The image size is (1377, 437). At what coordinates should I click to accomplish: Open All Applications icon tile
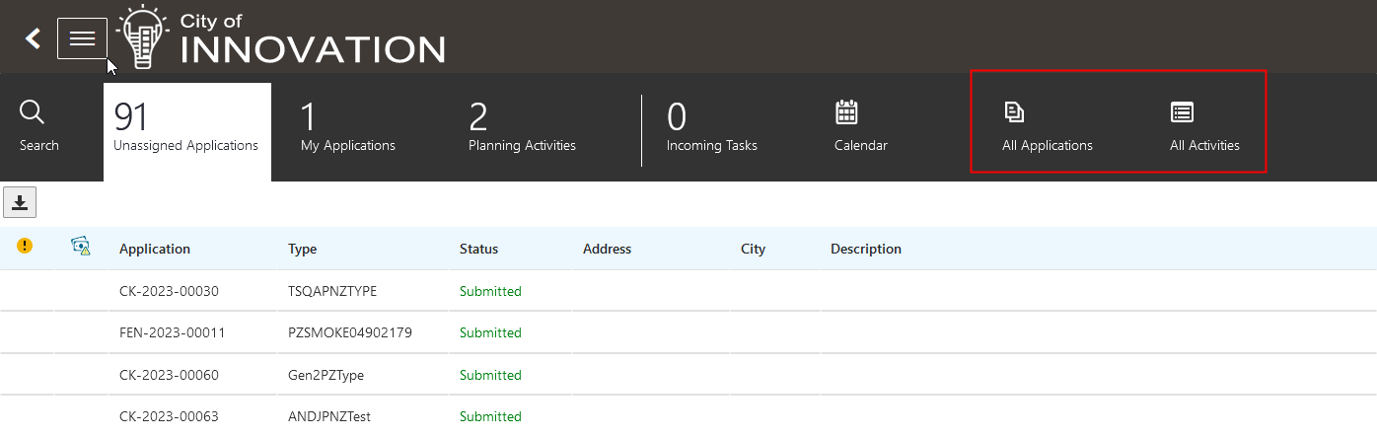click(1013, 112)
